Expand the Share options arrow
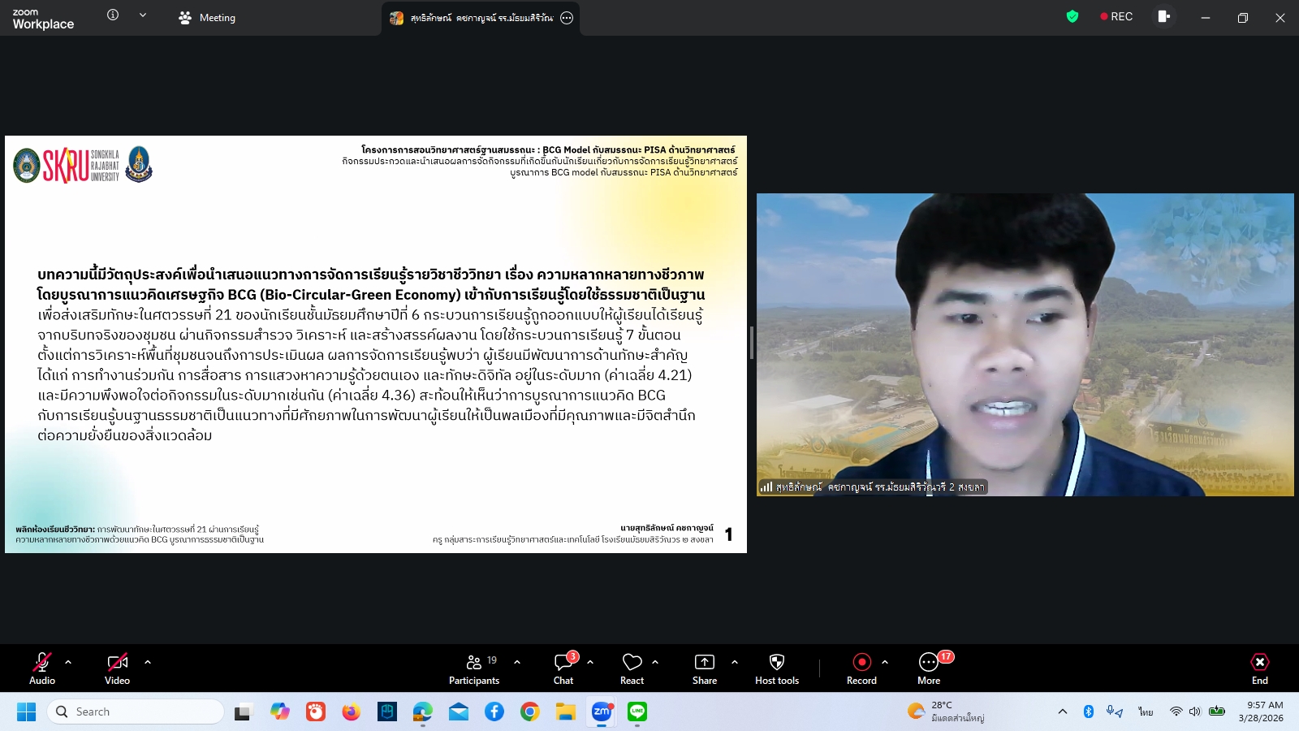 (x=735, y=662)
